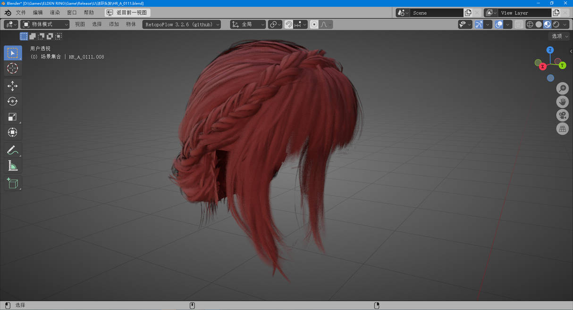Switch to wireframe viewport shading
Image resolution: width=573 pixels, height=310 pixels.
530,24
